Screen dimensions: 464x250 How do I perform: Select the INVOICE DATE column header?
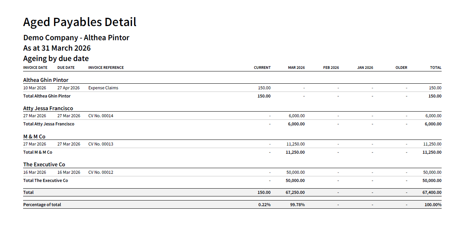(35, 68)
